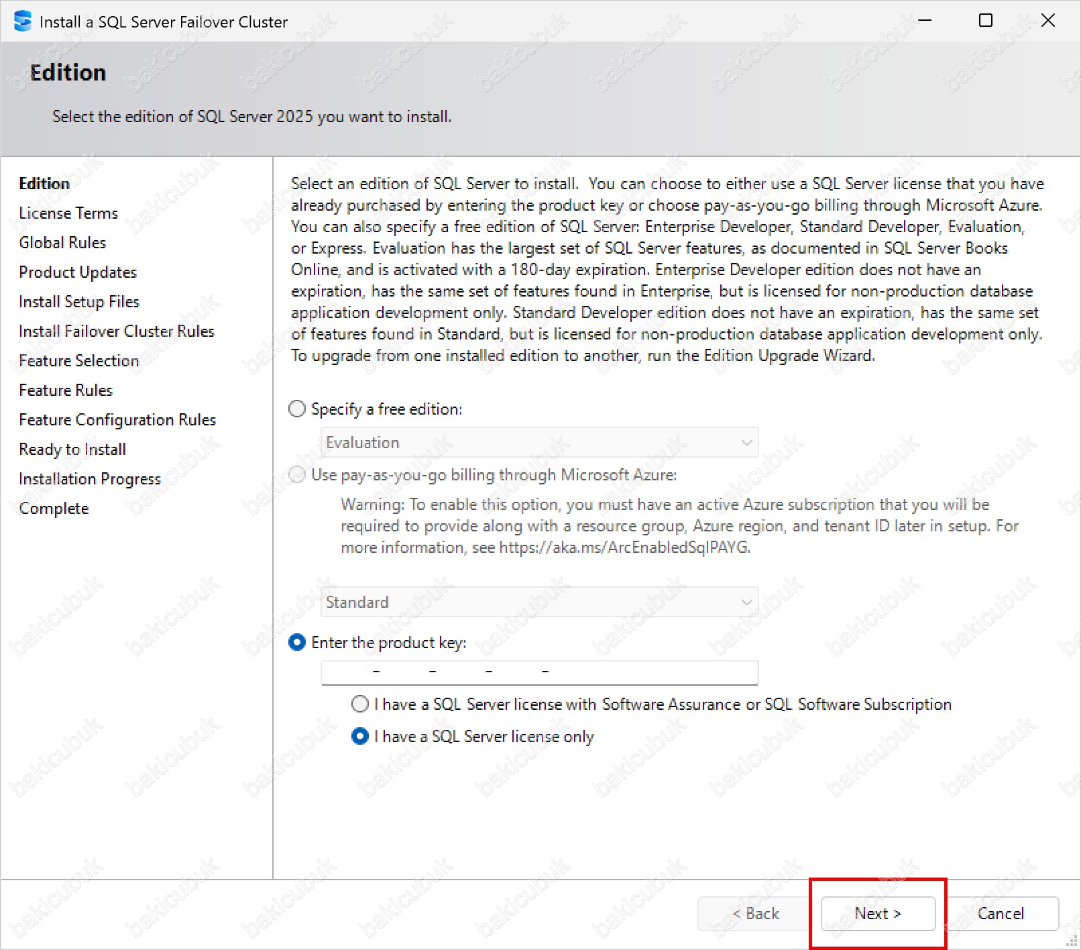Minimize the installer window
The width and height of the screenshot is (1081, 950).
click(925, 21)
